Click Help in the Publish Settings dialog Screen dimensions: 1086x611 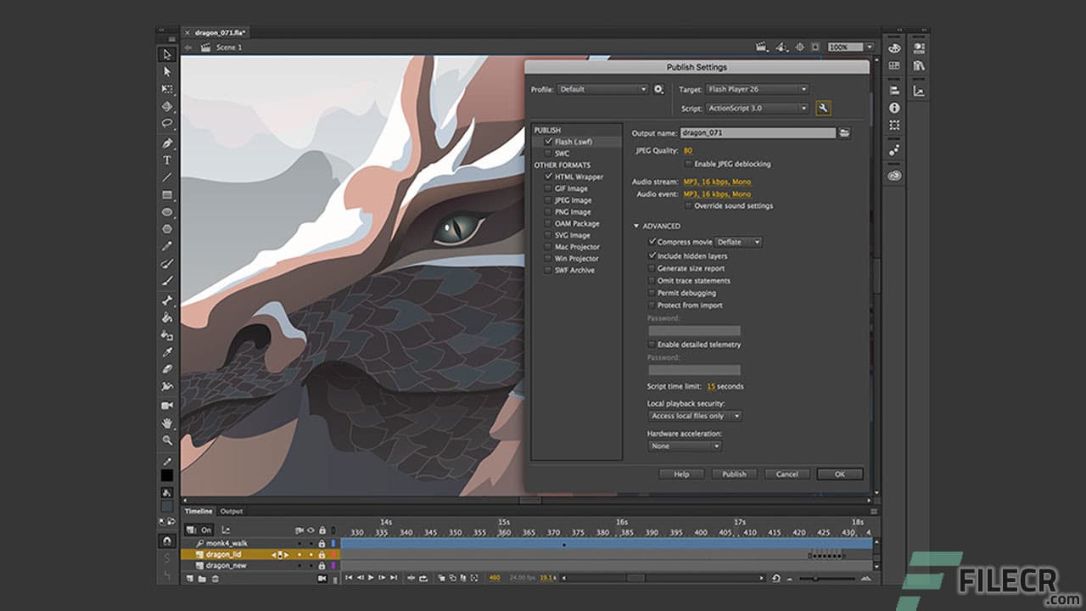pyautogui.click(x=680, y=474)
